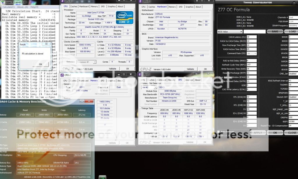Enable the Auto Refresh checkbox

click(218, 132)
